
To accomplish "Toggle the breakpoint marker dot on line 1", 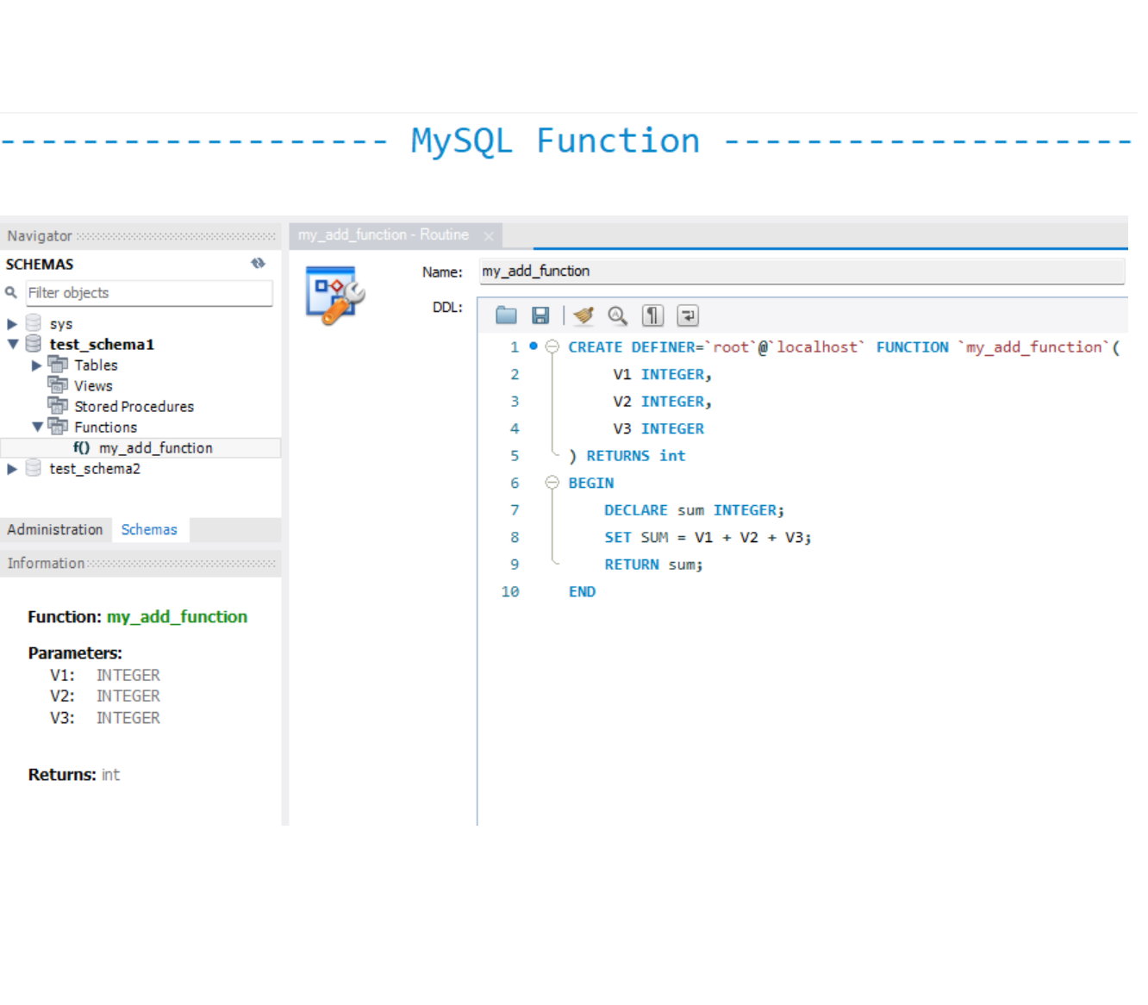I will pyautogui.click(x=533, y=346).
